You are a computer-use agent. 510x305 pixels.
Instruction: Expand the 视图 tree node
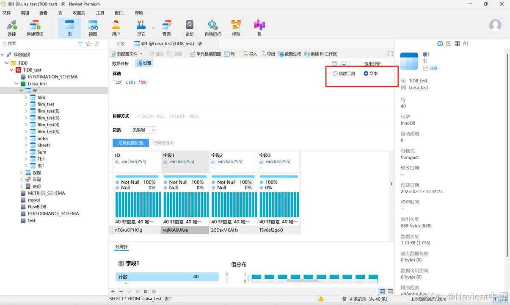21,173
